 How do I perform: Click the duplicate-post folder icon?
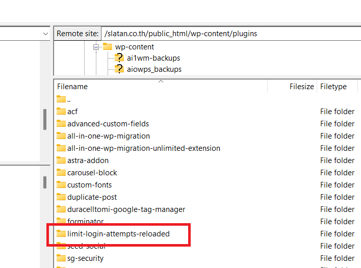[x=61, y=197]
